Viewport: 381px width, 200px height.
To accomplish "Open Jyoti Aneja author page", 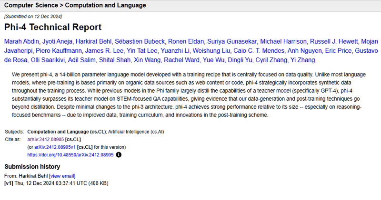I will tap(57, 41).
